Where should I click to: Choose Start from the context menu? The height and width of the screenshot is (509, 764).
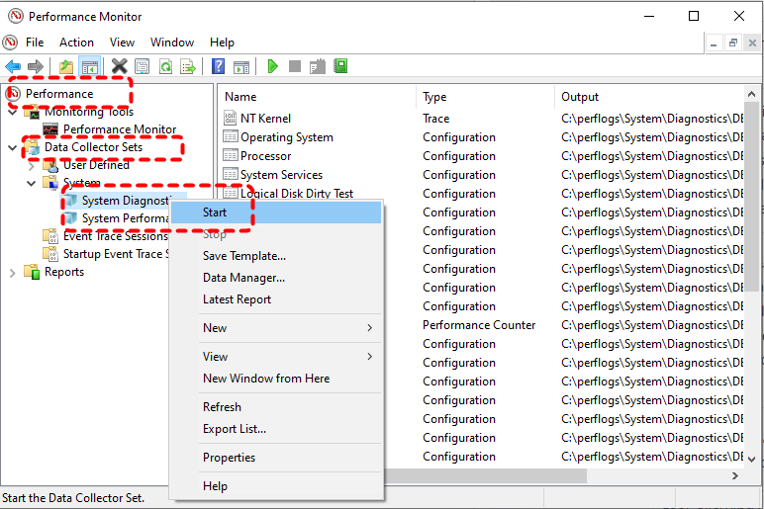[215, 212]
